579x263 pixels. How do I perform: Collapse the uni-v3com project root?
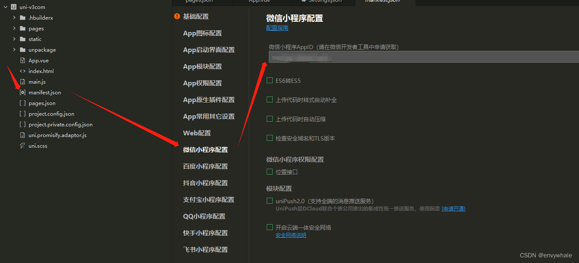6,7
